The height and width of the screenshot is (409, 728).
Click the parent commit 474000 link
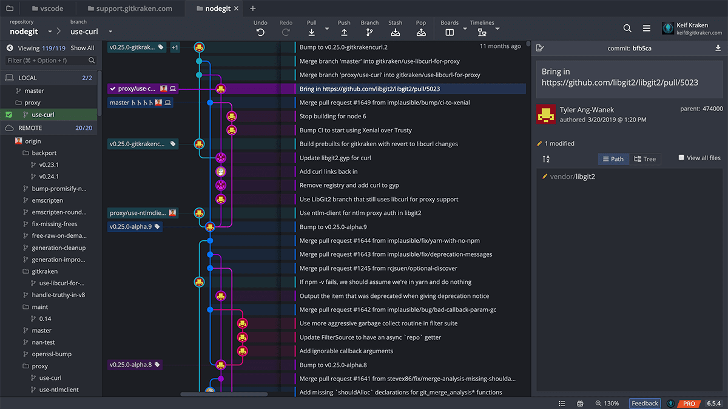[x=712, y=109]
